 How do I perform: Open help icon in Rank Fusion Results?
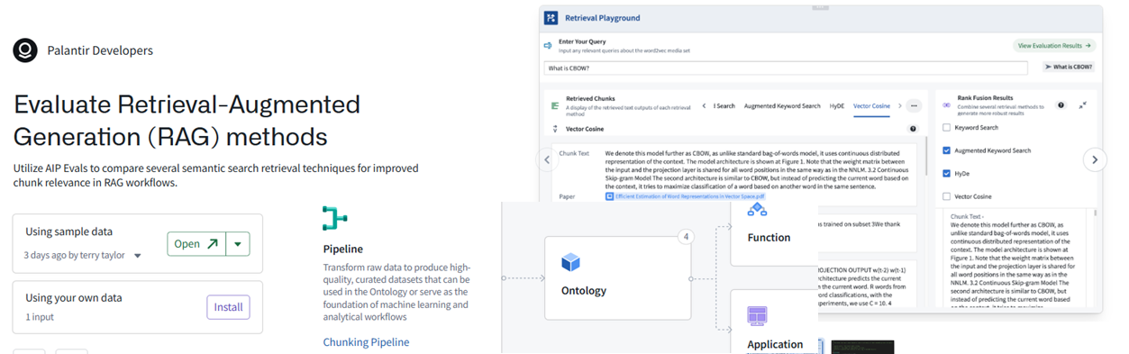tap(1061, 105)
